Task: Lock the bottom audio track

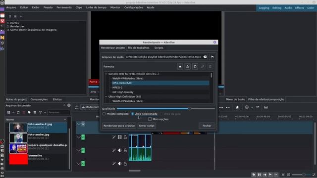Action: pos(125,164)
